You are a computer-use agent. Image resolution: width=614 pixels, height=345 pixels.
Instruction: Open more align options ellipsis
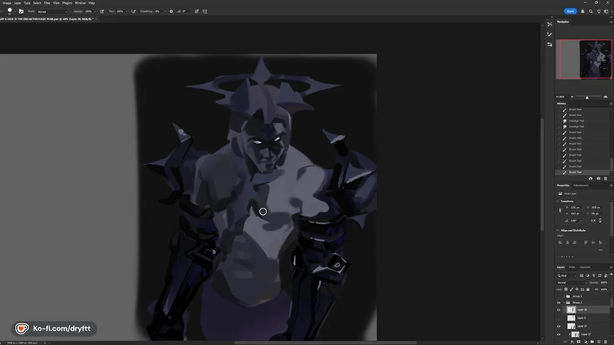[x=601, y=250]
